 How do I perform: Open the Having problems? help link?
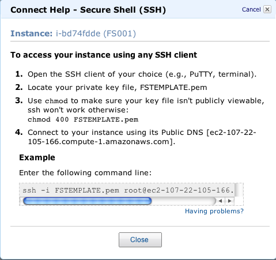214,211
